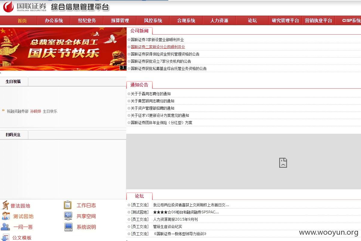361x241 pixels.
Task: Open forum post 人力资源简报2015年9月刊
Action: (x=175, y=219)
